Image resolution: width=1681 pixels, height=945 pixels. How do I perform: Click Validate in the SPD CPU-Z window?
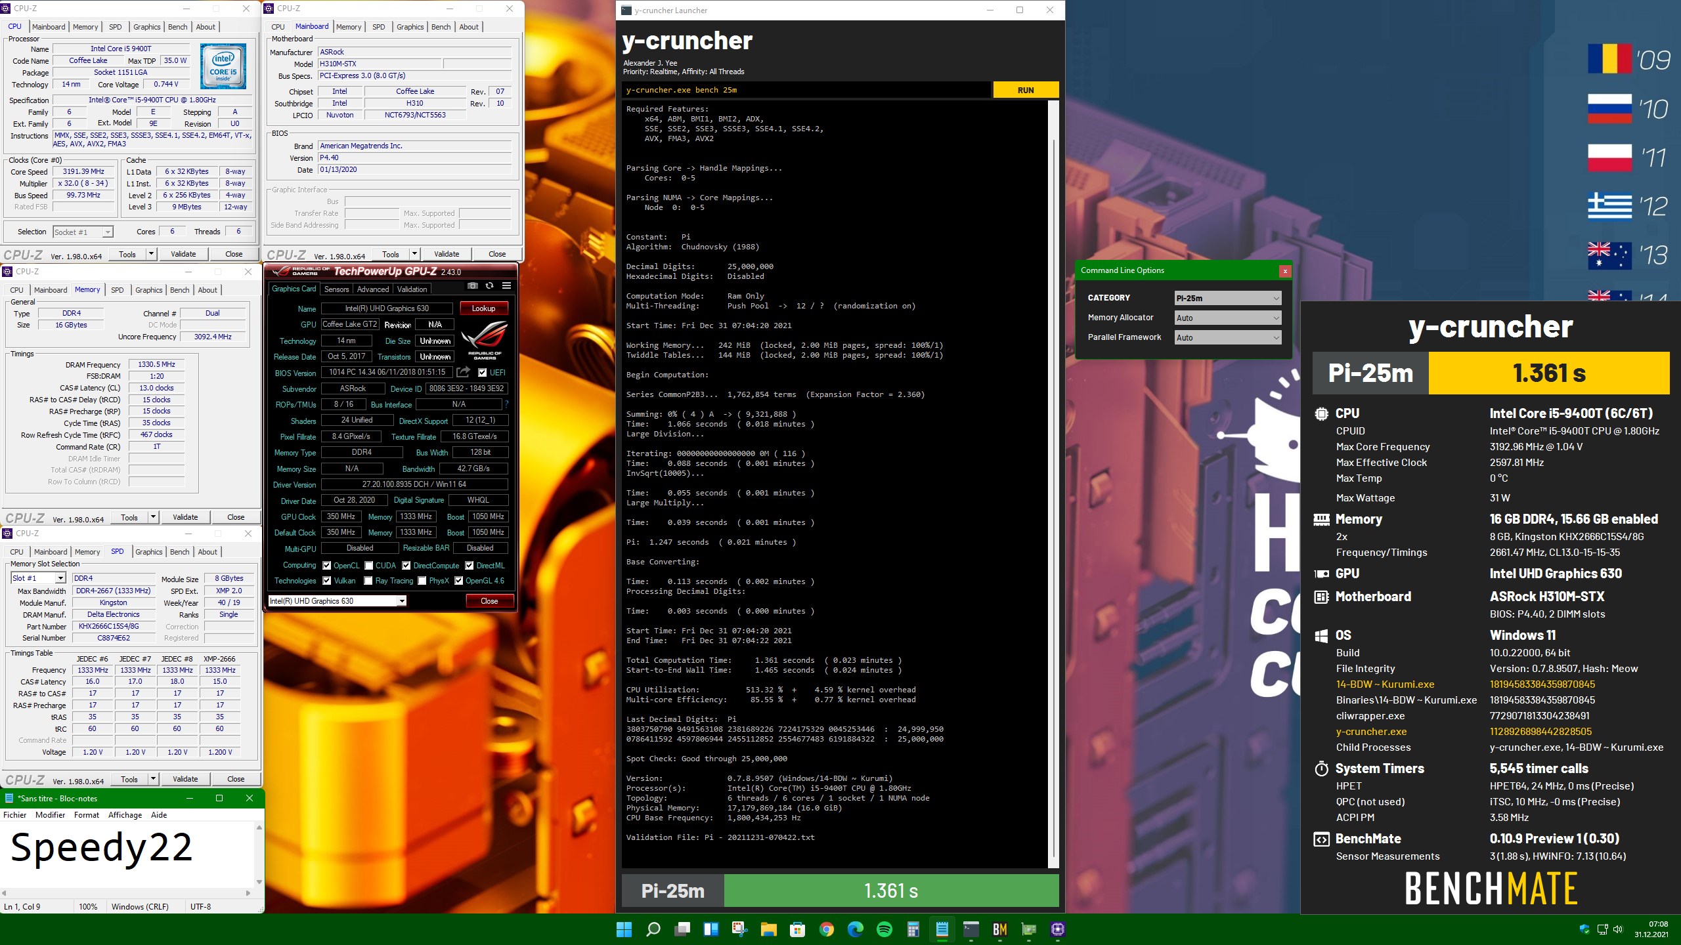point(185,779)
